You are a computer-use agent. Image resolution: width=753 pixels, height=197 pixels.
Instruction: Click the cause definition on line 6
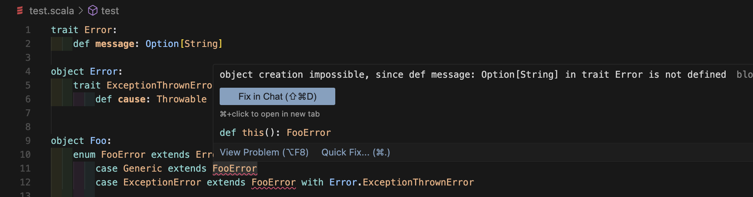point(131,99)
